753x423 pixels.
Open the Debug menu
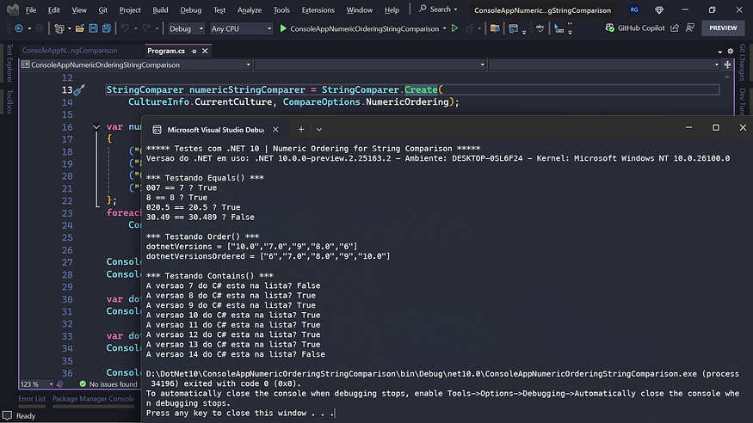191,9
